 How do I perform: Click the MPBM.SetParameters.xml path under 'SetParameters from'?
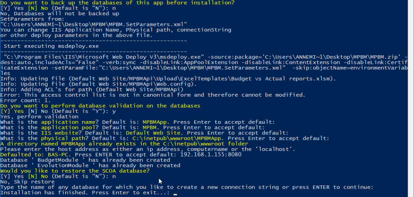pyautogui.click(x=94, y=24)
